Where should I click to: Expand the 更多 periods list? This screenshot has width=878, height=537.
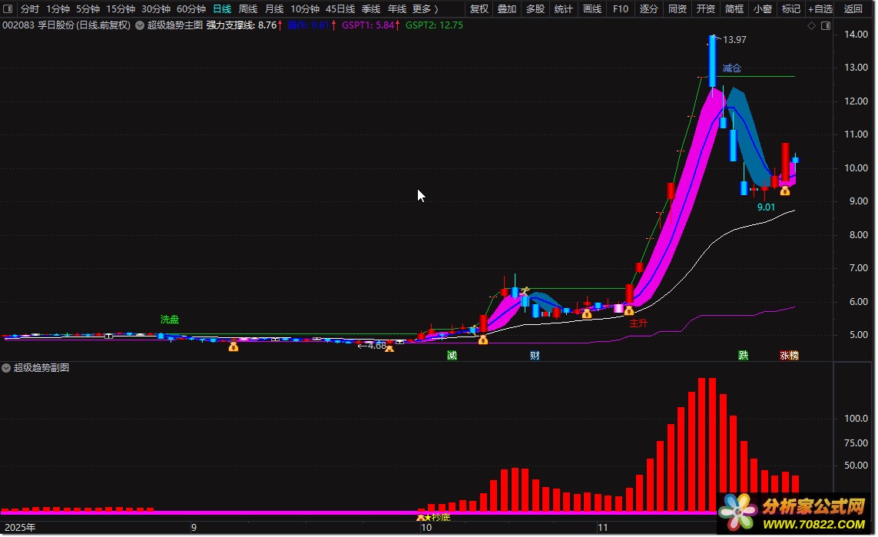(426, 9)
